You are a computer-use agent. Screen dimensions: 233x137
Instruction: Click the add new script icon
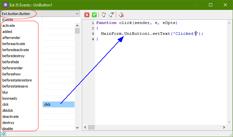(x=104, y=15)
